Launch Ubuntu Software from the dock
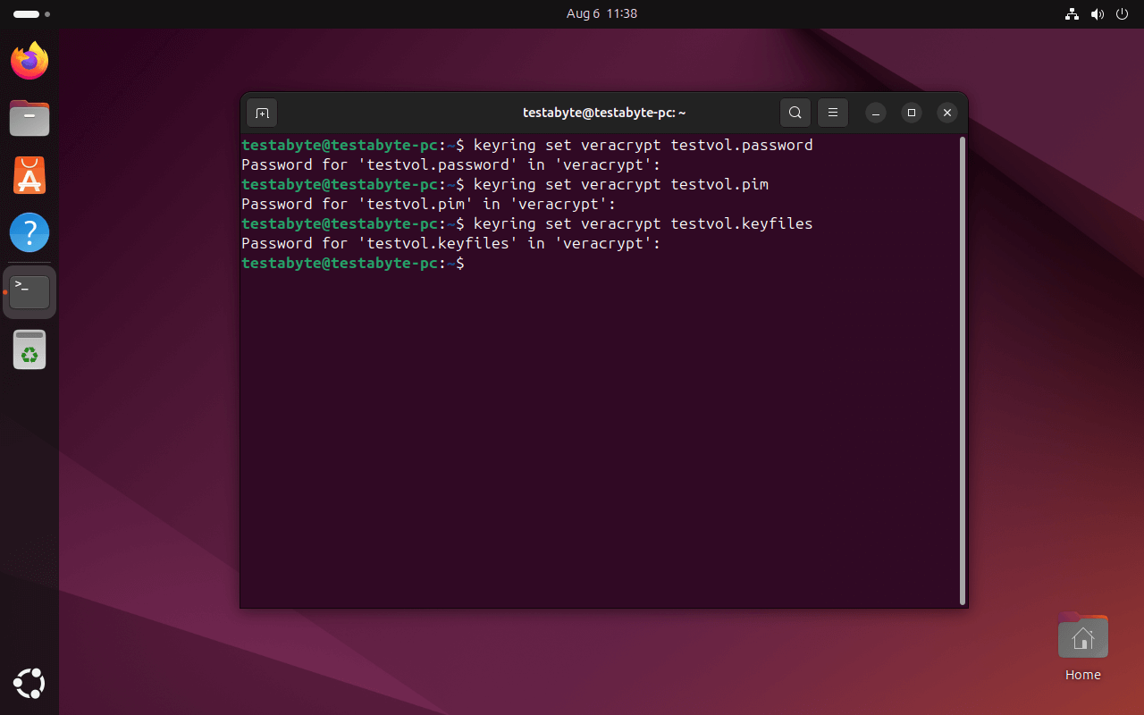Screen dimensions: 1144x715 point(29,175)
